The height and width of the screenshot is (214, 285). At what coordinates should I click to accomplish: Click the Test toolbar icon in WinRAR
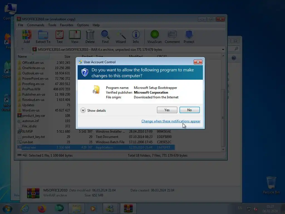60,37
